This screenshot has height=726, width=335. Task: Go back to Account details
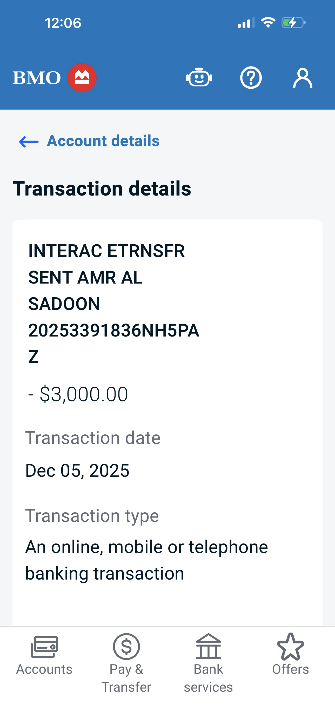click(103, 141)
